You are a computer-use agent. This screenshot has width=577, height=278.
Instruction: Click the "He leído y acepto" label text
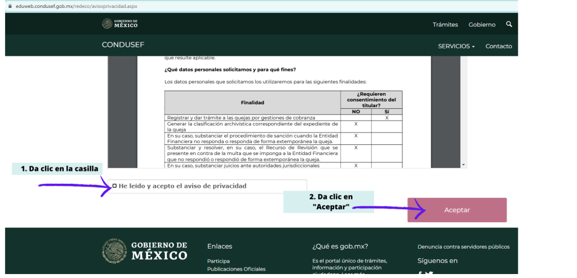point(182,186)
